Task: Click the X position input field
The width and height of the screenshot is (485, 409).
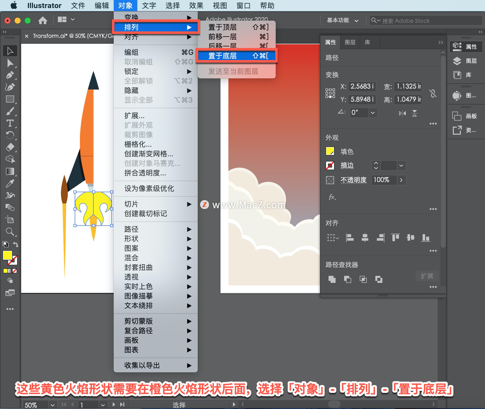Action: coord(361,87)
